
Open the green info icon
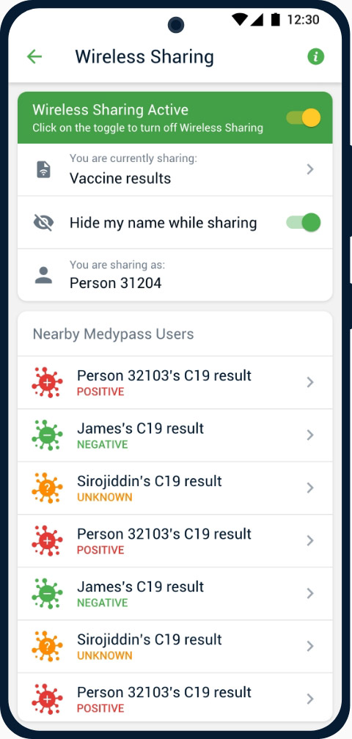click(316, 57)
